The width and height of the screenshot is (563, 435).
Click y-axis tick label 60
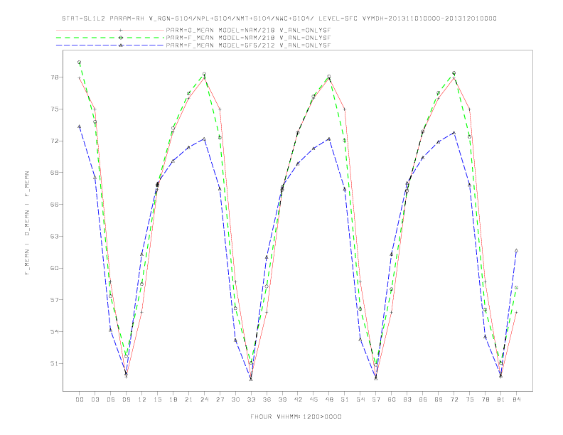pyautogui.click(x=54, y=268)
